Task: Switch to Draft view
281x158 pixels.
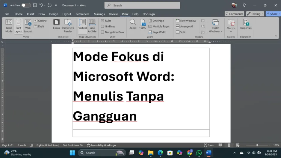Action: [x=39, y=26]
